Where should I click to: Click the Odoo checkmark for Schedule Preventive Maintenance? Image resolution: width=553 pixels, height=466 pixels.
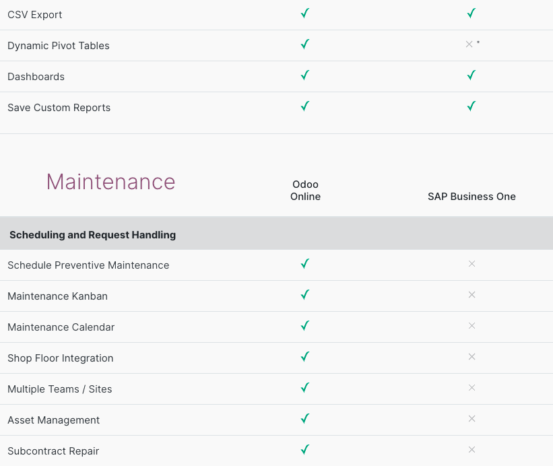click(305, 264)
